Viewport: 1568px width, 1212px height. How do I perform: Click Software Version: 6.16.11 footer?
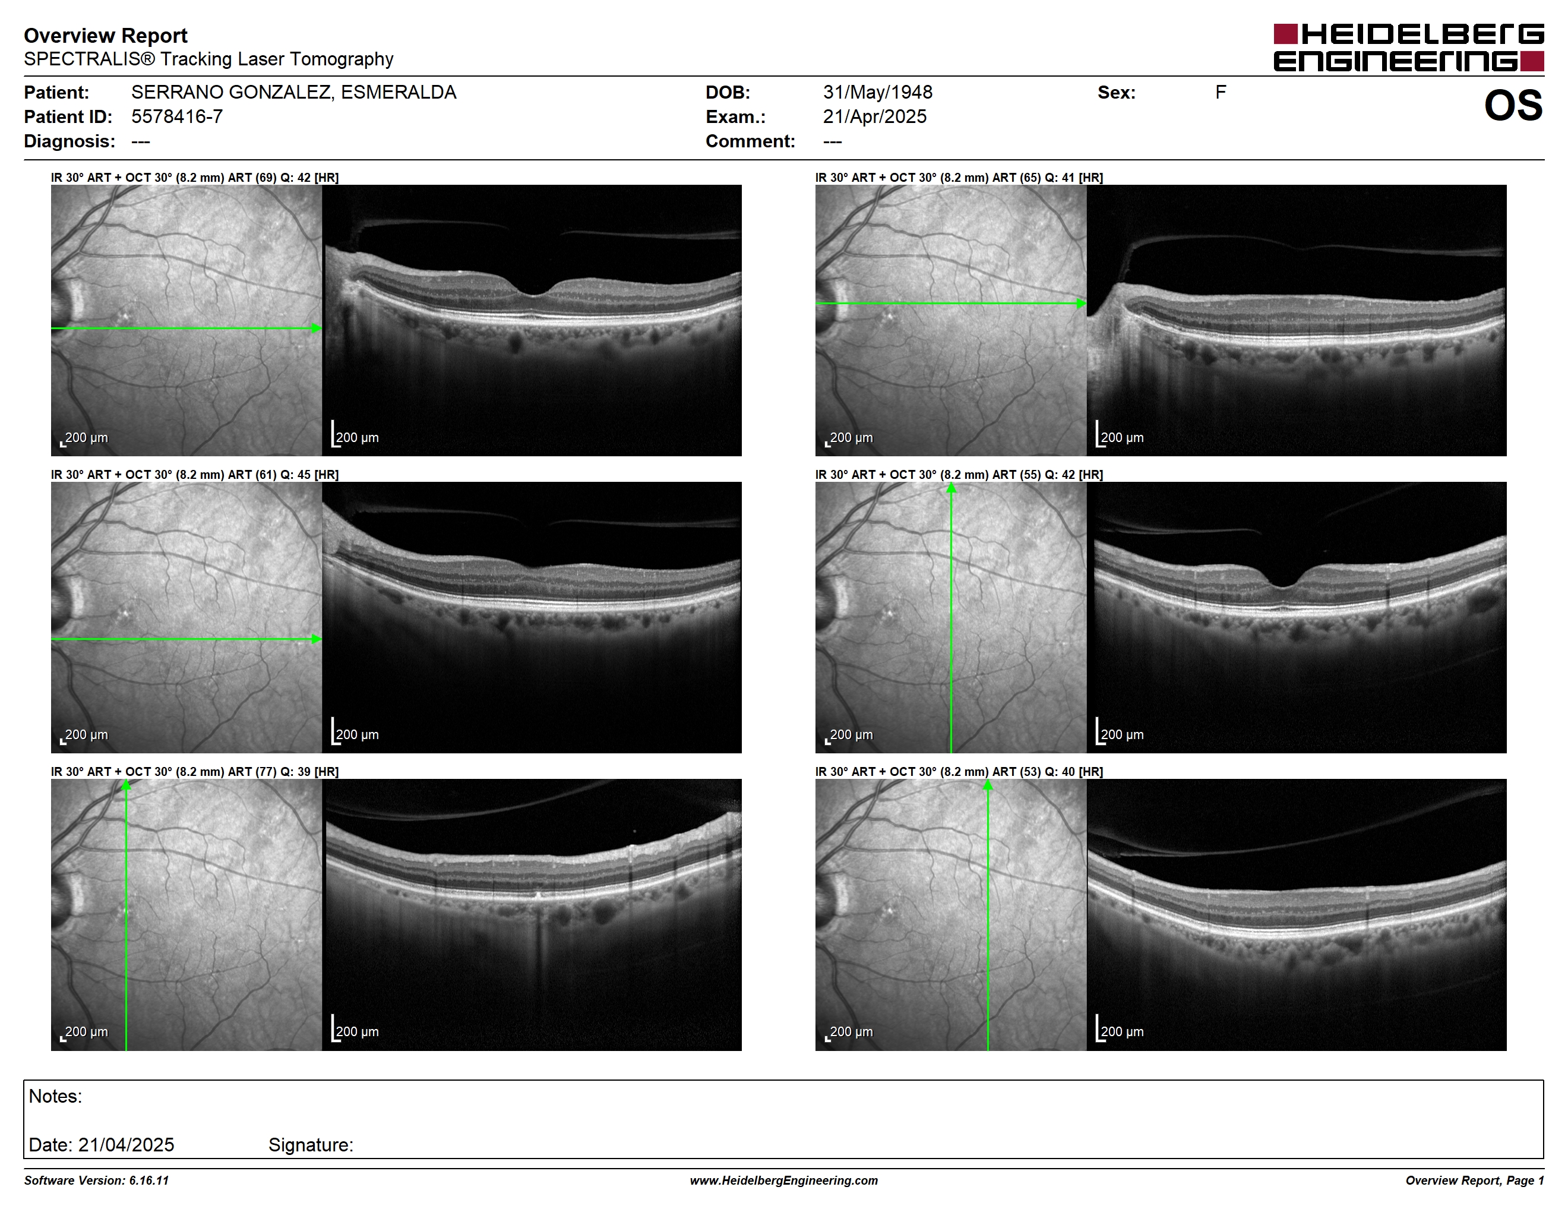96,1181
